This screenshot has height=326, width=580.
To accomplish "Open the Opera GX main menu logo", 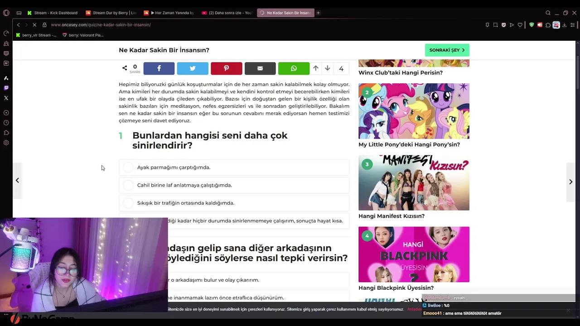I will click(x=6, y=13).
